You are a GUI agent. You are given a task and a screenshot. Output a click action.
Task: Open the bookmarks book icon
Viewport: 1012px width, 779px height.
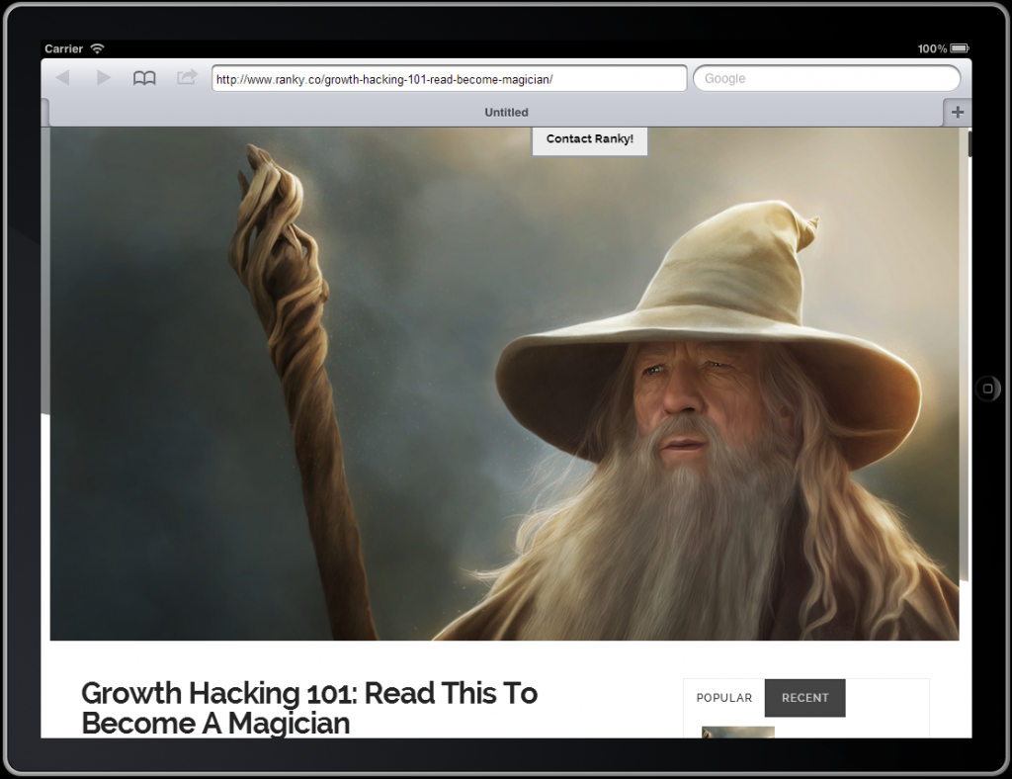coord(144,79)
